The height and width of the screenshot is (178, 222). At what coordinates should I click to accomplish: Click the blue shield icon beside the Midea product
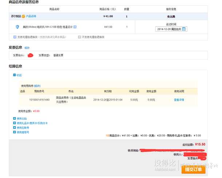click(x=17, y=27)
